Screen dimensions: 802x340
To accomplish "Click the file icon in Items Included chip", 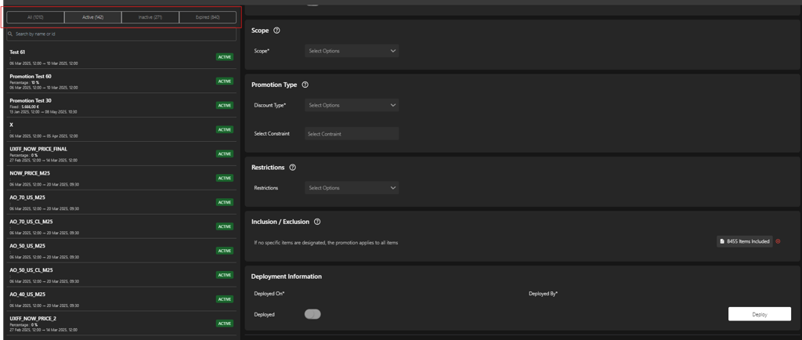I will click(x=722, y=241).
